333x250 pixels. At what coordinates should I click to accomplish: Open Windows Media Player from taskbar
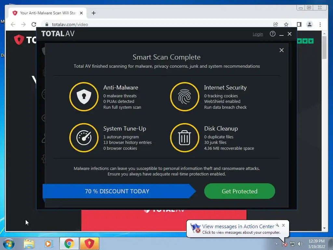point(48,244)
